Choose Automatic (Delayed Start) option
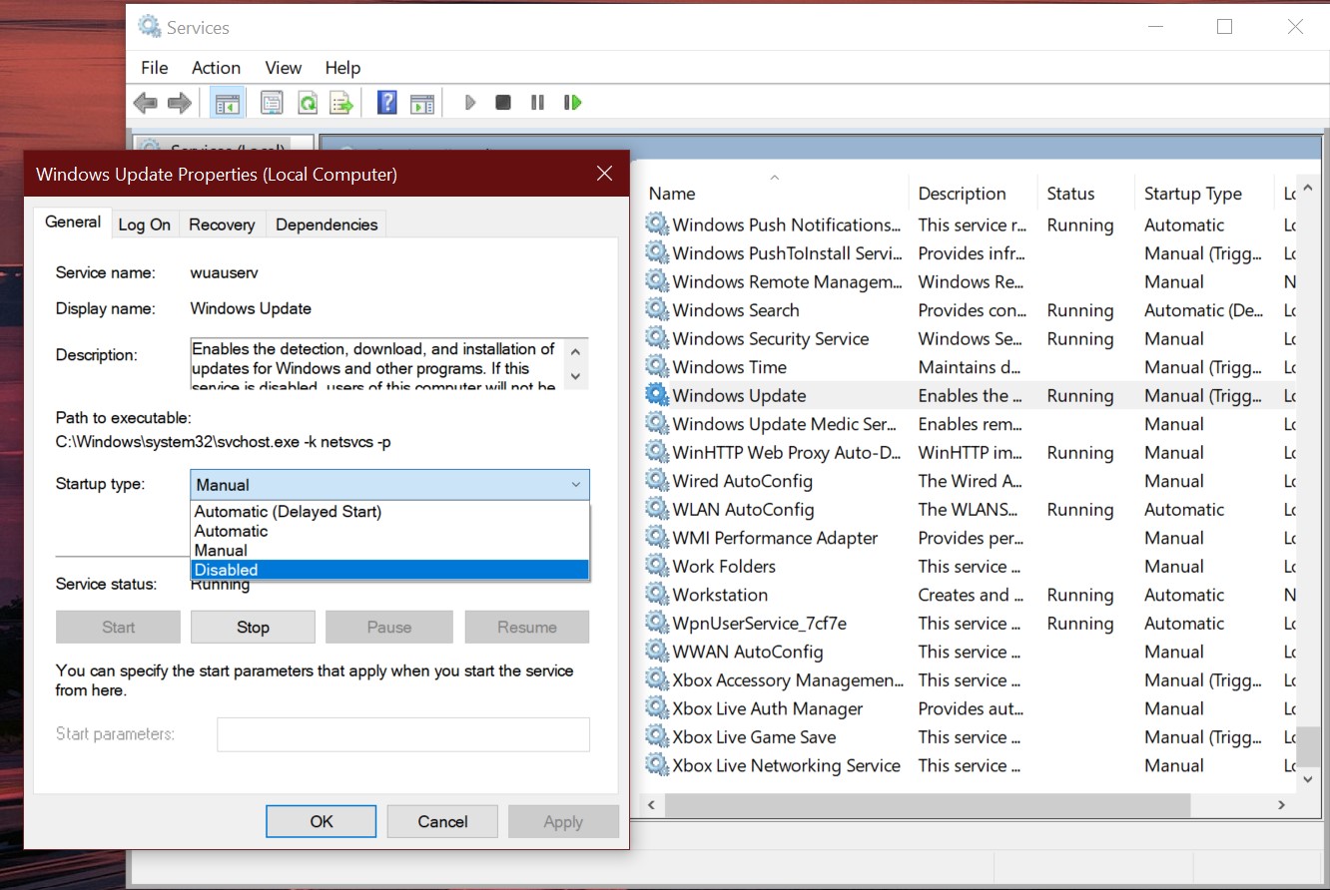This screenshot has width=1330, height=890. [x=388, y=512]
